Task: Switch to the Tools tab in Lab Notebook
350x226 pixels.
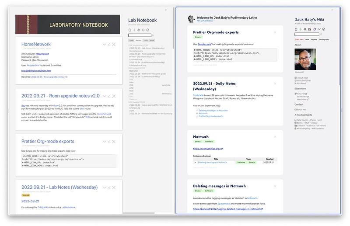Action: [145, 40]
